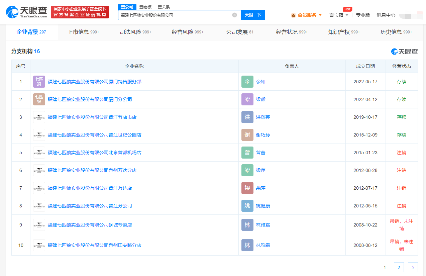Open the 泉州田安路分店 company link

(x=95, y=245)
